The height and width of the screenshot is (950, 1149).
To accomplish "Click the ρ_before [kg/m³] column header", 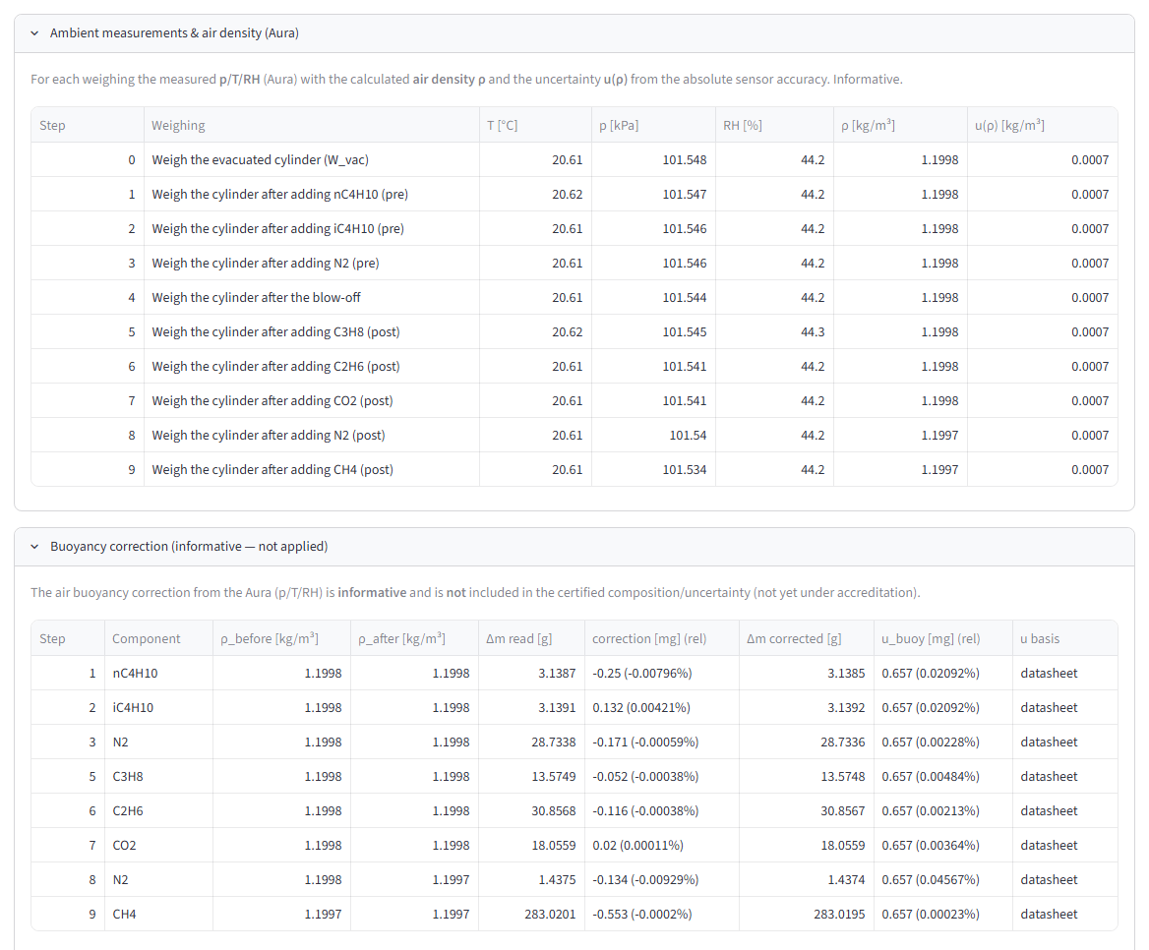I will pos(269,638).
